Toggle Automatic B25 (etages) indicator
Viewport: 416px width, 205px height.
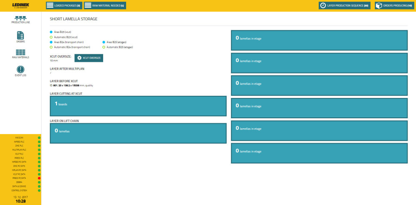pyautogui.click(x=104, y=47)
